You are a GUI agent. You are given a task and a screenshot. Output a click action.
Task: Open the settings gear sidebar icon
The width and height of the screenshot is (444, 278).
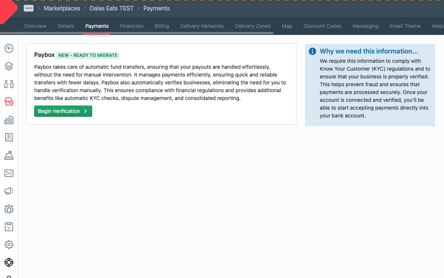point(9,245)
